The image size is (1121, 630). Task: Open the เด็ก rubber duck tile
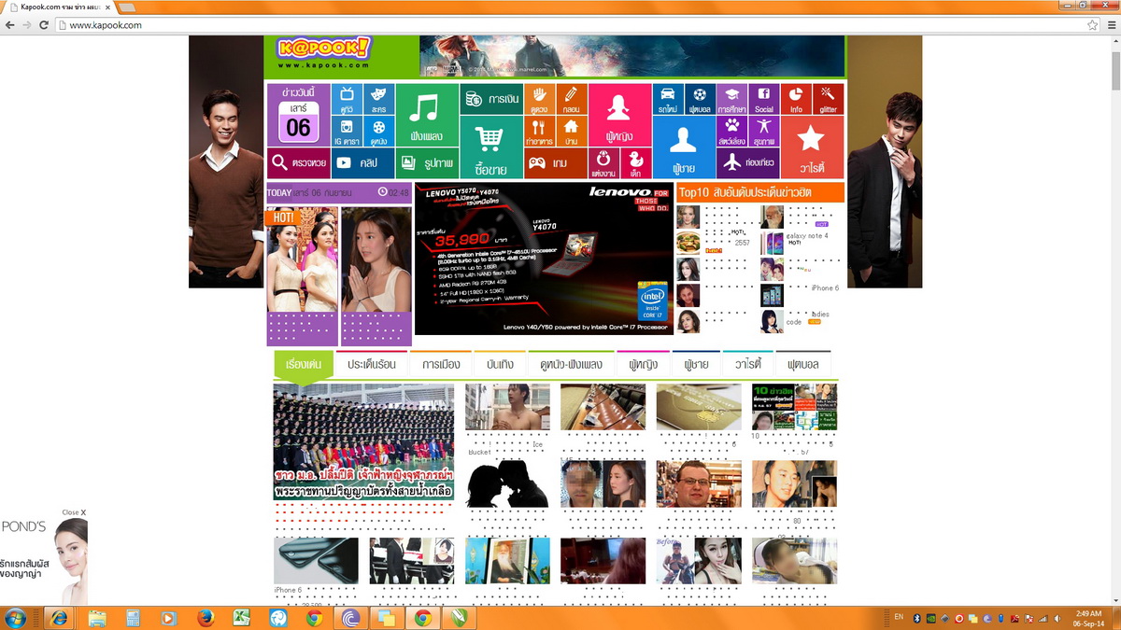[635, 162]
